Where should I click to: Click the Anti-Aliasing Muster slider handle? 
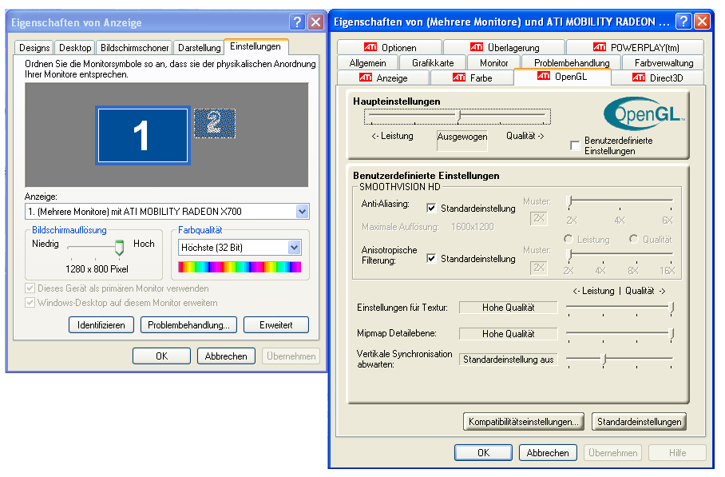(570, 201)
